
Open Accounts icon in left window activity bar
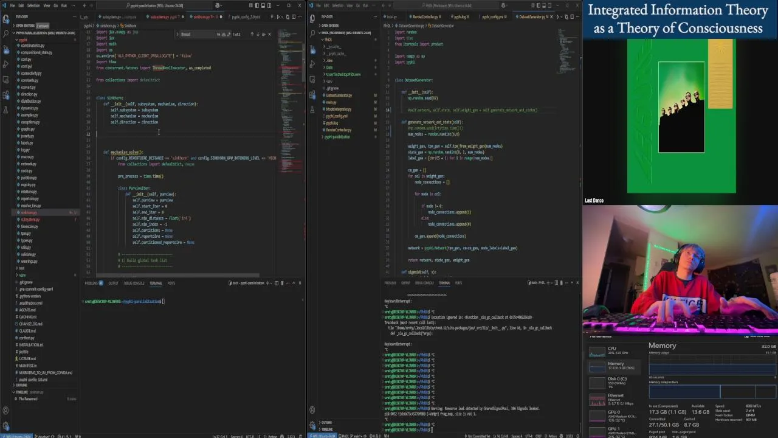point(6,410)
